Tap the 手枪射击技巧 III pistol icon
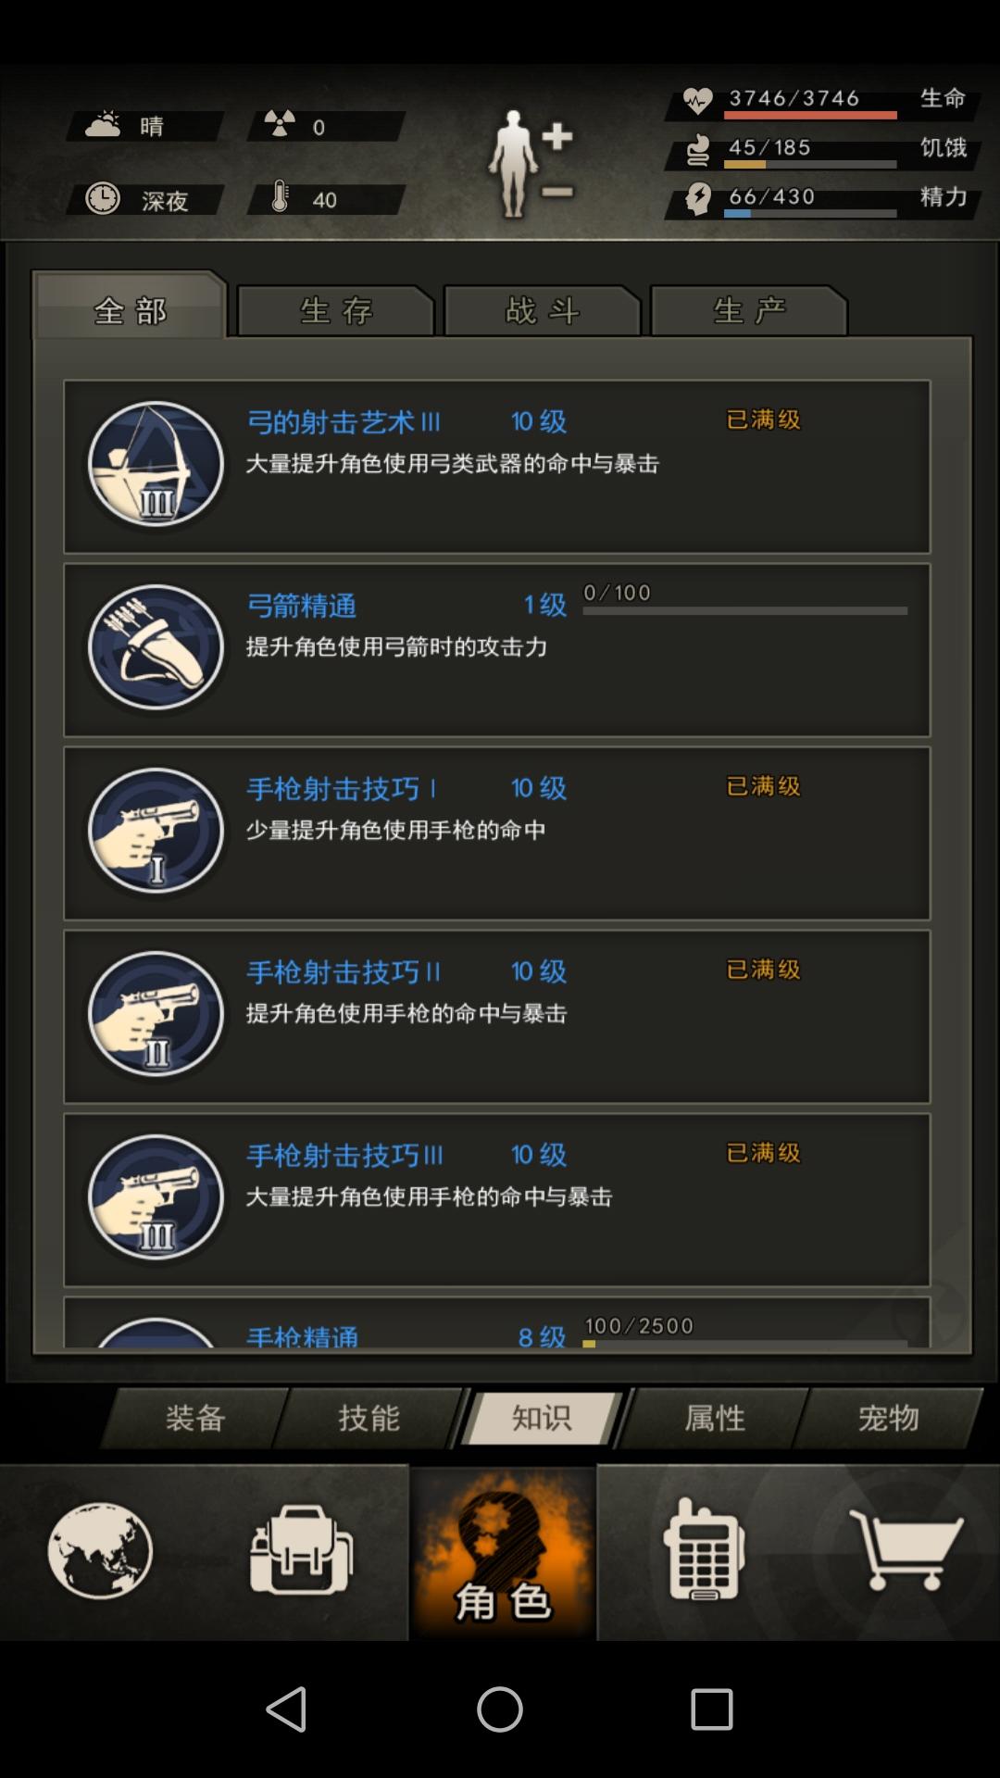Viewport: 1000px width, 1778px height. tap(156, 1197)
